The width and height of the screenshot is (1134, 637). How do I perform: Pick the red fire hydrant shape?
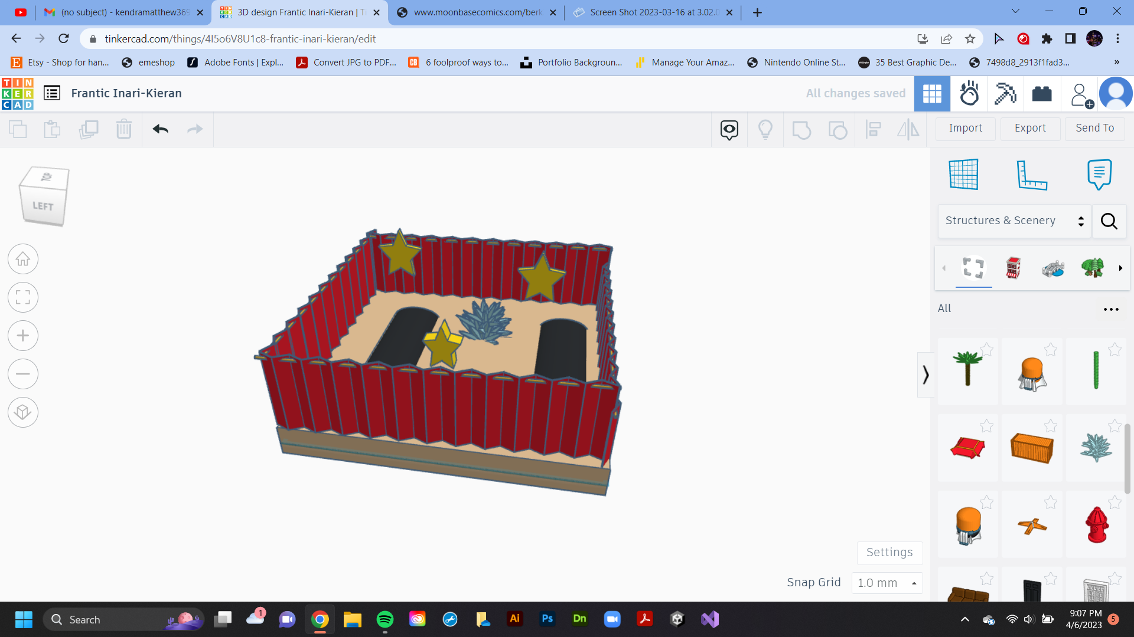click(x=1097, y=524)
